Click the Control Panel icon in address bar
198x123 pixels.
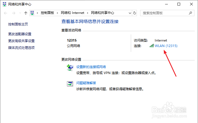click(32, 13)
